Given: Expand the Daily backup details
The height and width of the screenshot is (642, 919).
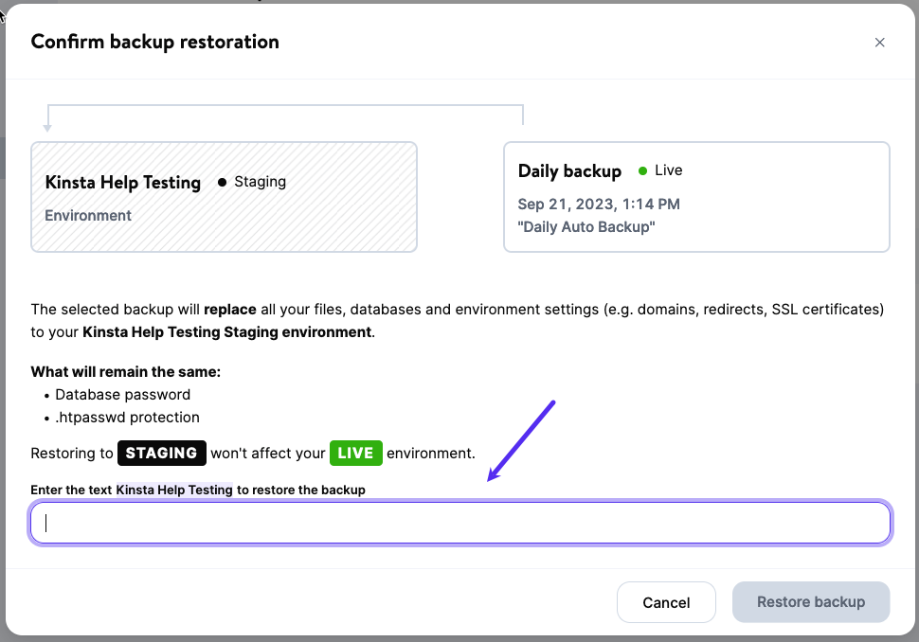Looking at the screenshot, I should 696,196.
